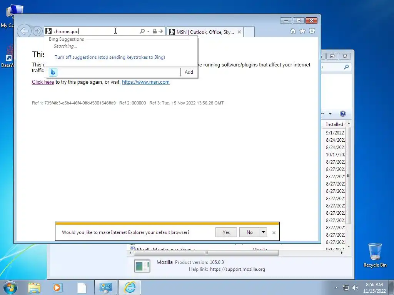This screenshot has height=295, width=394.
Task: Click the horizontal scrollbar left arrow in programs list
Action: 130,253
